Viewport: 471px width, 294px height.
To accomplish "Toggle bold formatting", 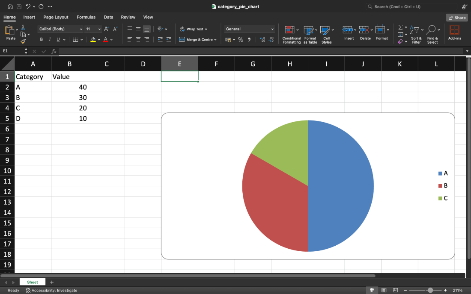I will (42, 40).
